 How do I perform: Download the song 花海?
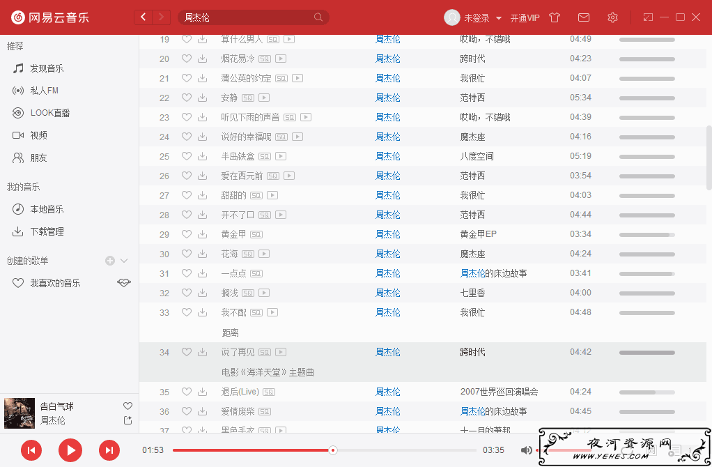[203, 254]
